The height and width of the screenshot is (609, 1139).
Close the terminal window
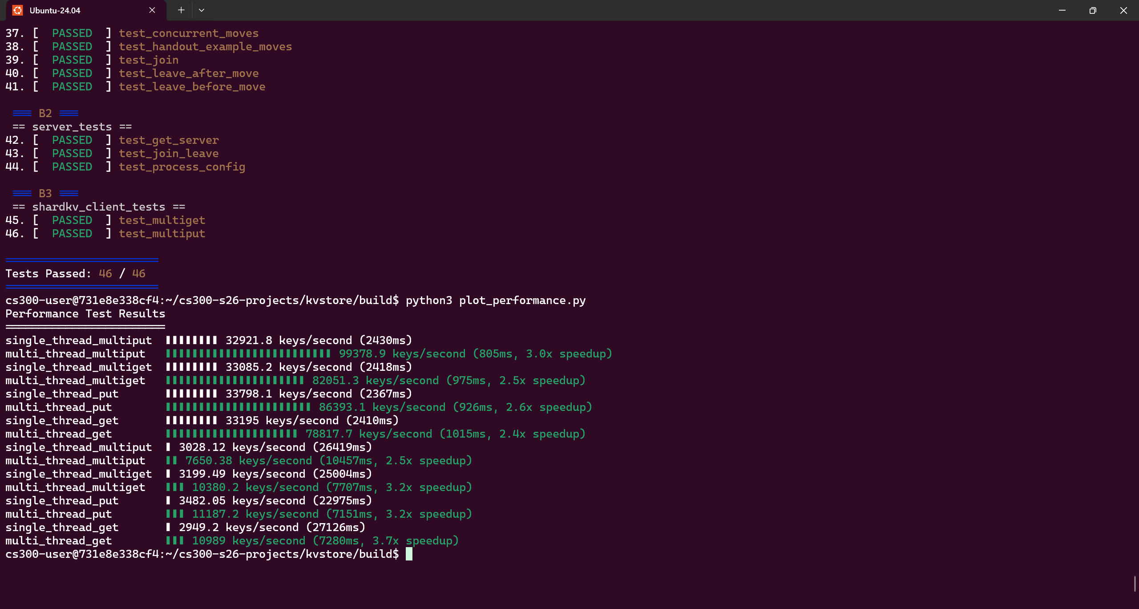(x=1123, y=10)
